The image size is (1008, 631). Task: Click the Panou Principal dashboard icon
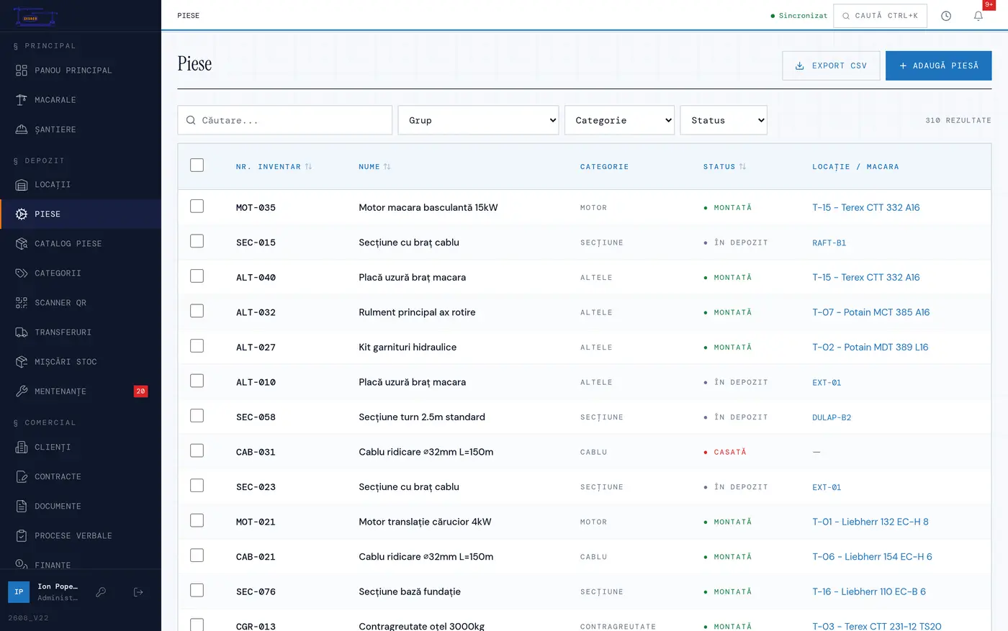[22, 71]
